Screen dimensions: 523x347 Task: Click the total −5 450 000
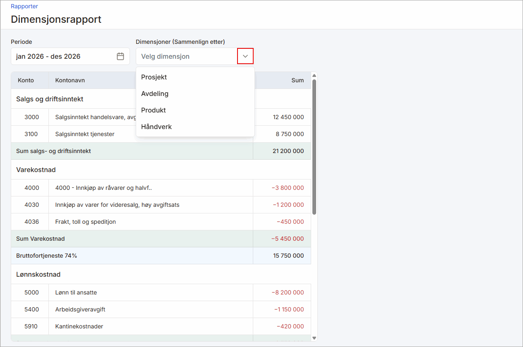tap(288, 239)
